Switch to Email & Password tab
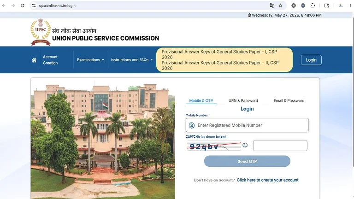The image size is (354, 199). click(x=289, y=100)
